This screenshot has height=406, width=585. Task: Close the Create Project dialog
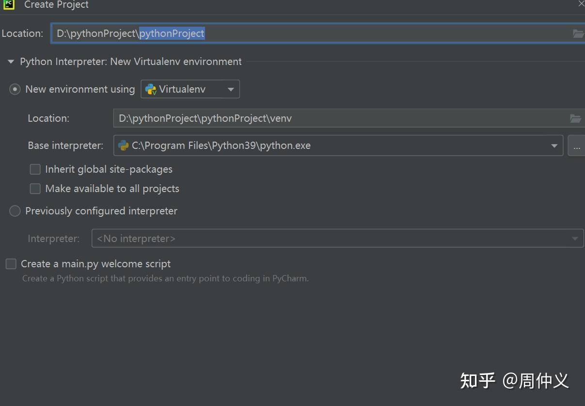pos(581,3)
